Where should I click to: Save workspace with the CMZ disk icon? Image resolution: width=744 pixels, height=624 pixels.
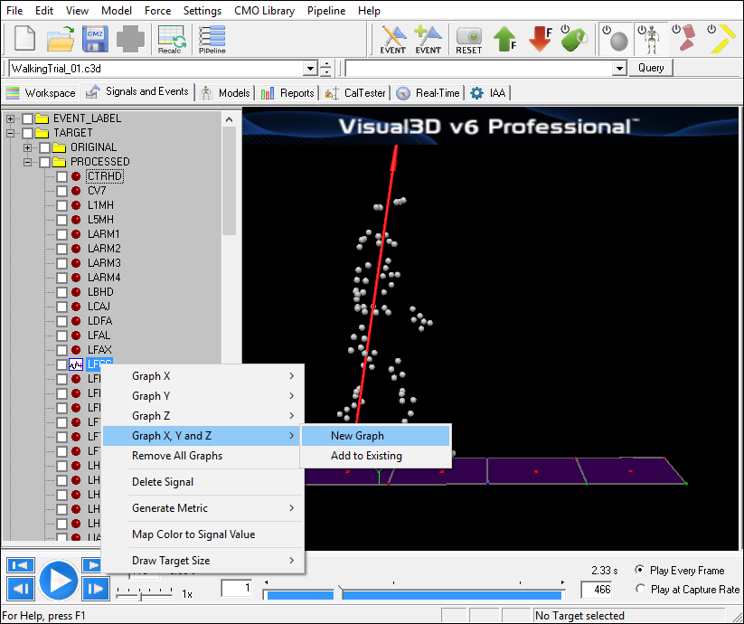(95, 39)
